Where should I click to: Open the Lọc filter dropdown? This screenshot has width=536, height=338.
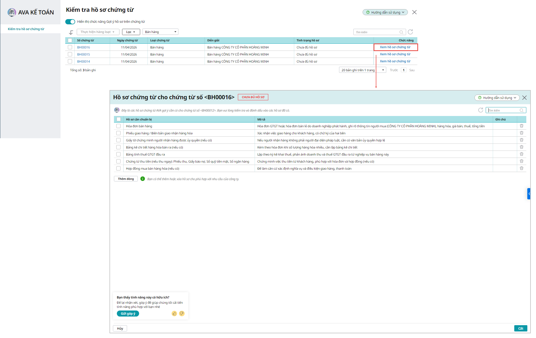tap(131, 32)
